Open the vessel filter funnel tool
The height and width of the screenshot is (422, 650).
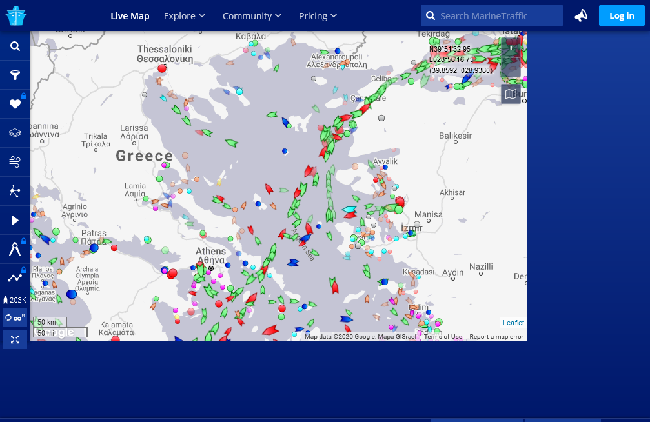(x=15, y=75)
